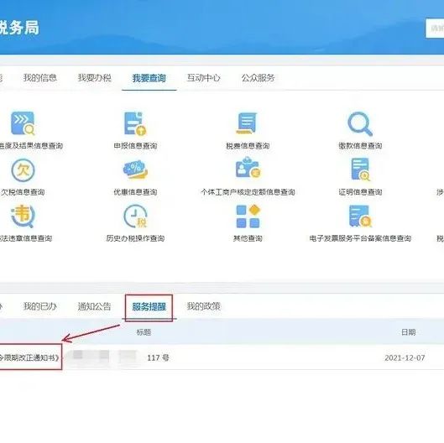Screen dimensions: 444x443
Task: Click the date 2021-12-07
Action: 405,358
